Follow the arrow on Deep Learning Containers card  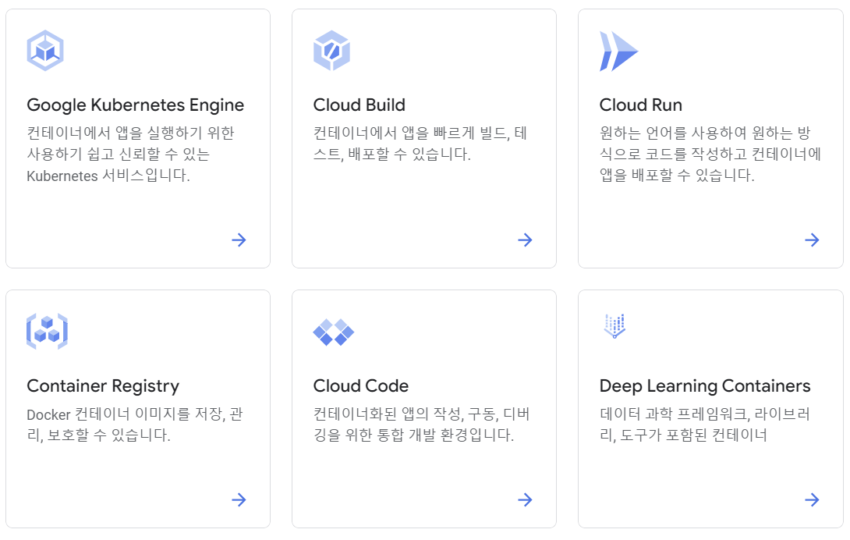(x=812, y=500)
